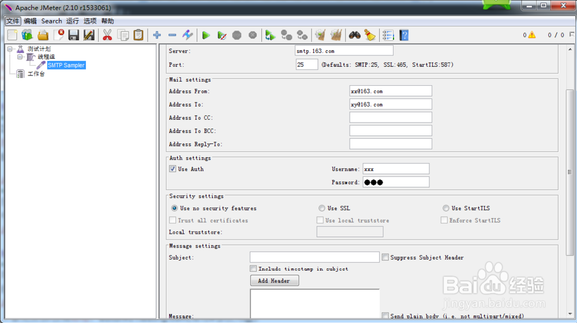Collapse the 测试计划 tree node
This screenshot has height=323, width=577.
tap(10, 48)
